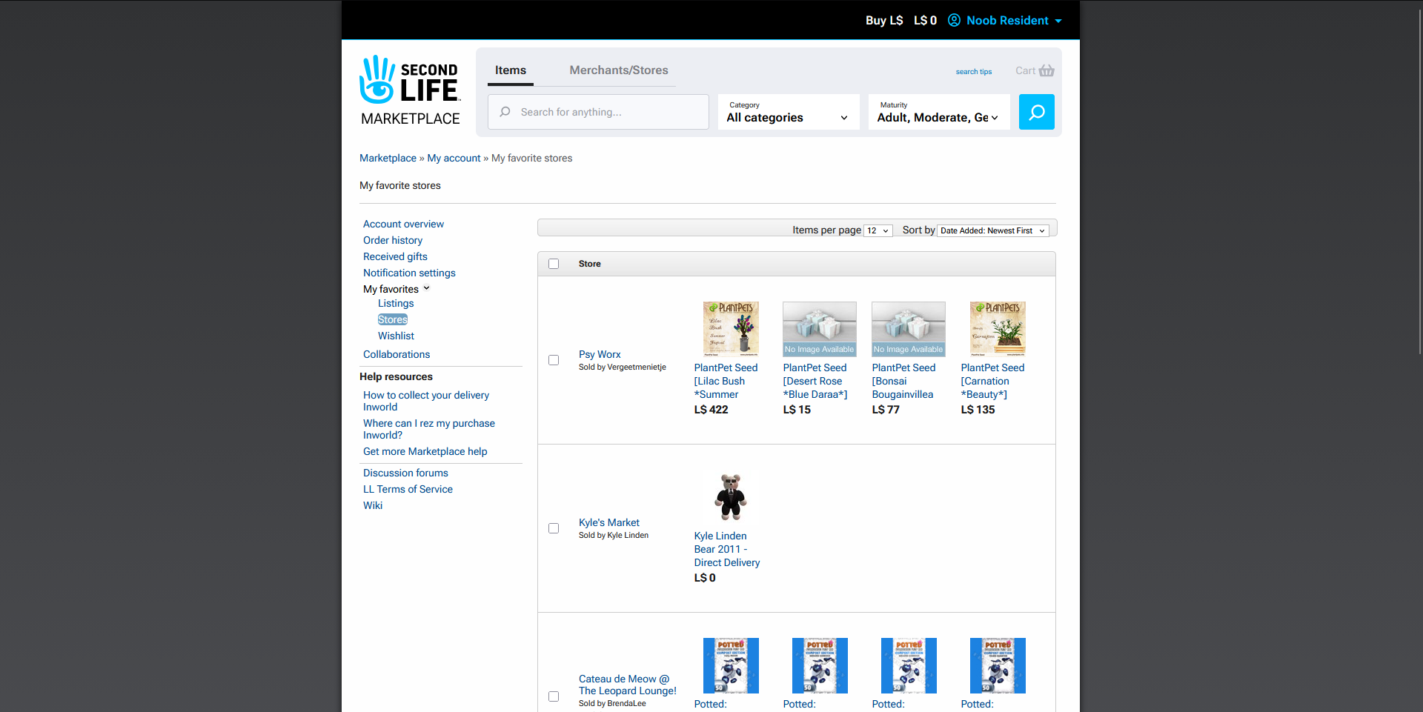Image resolution: width=1423 pixels, height=712 pixels.
Task: Open the shopping Cart basket icon
Action: [1046, 71]
